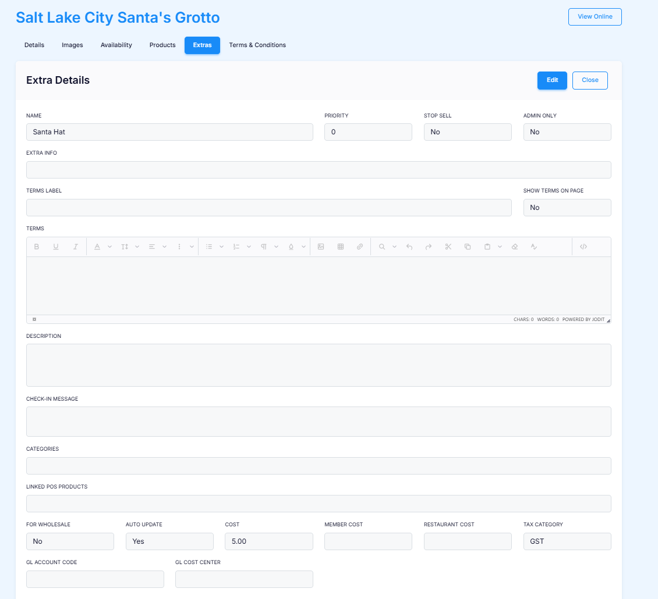Viewport: 658px width, 599px height.
Task: Insert a table into Terms
Action: pos(341,247)
